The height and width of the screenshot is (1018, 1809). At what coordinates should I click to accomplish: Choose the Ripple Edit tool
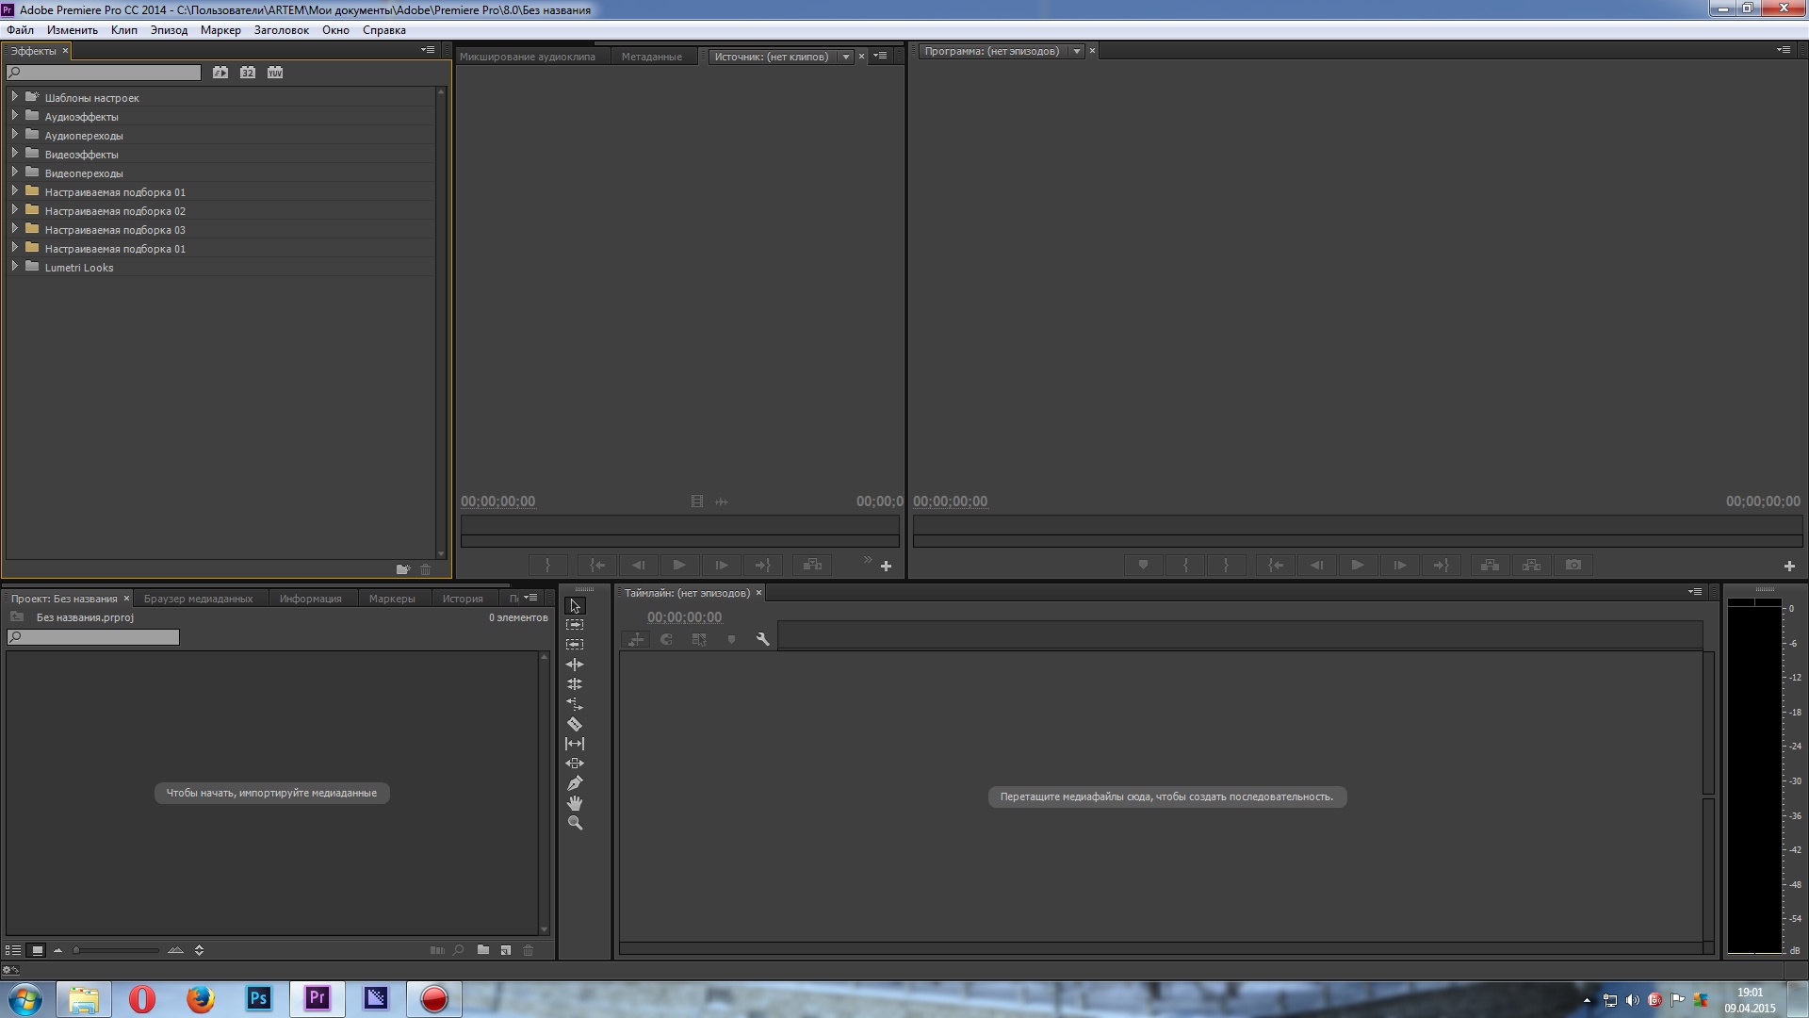[575, 665]
